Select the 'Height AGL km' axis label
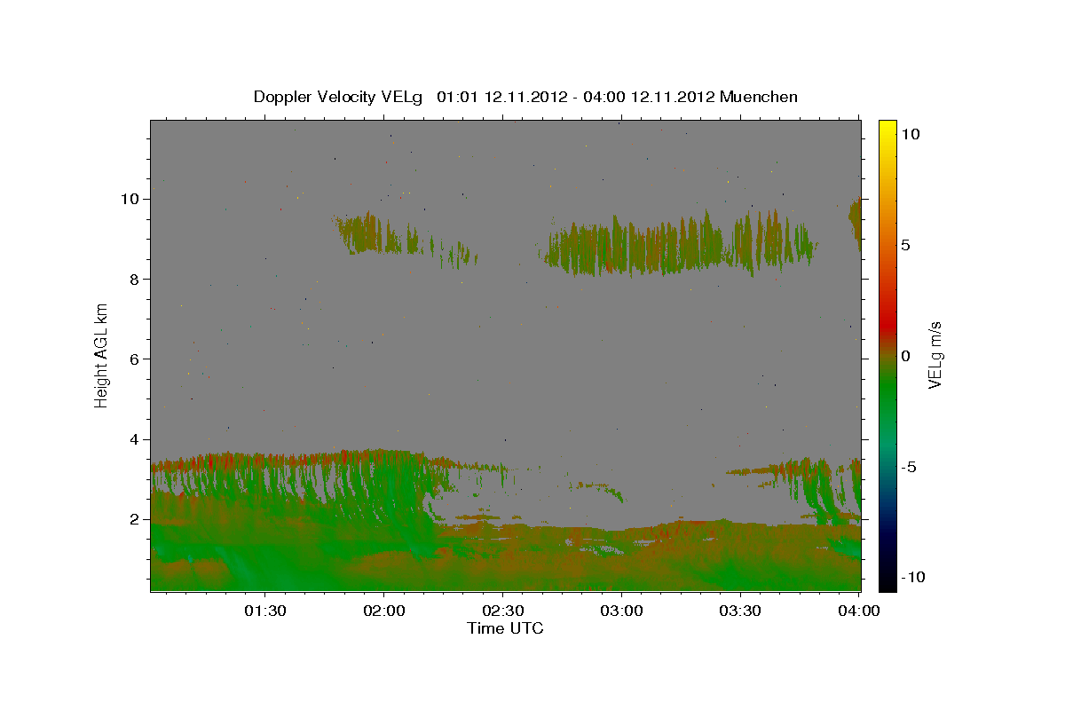The width and height of the screenshot is (1065, 710). coord(102,355)
